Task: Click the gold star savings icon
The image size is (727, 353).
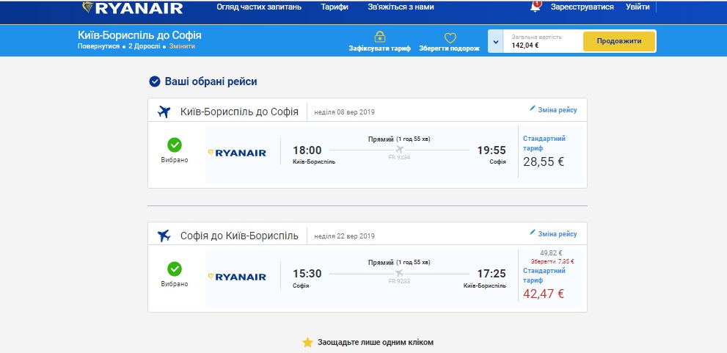Action: [x=307, y=342]
